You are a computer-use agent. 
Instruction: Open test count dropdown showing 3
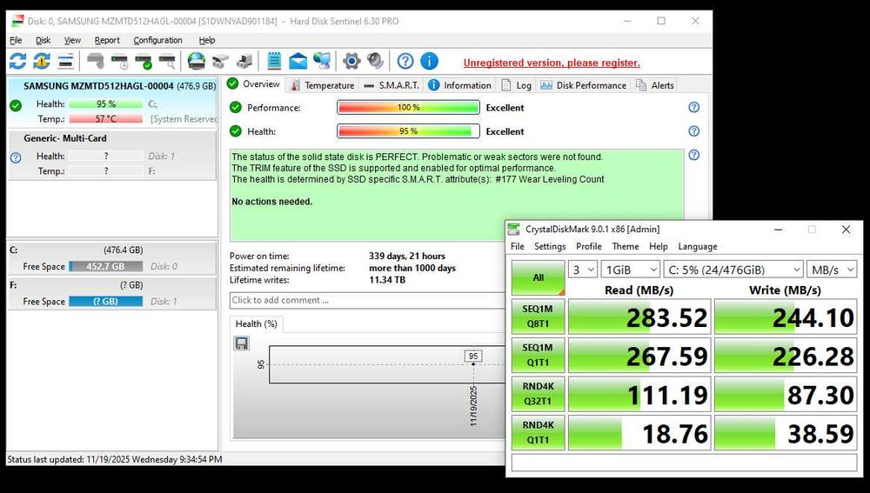tap(583, 270)
